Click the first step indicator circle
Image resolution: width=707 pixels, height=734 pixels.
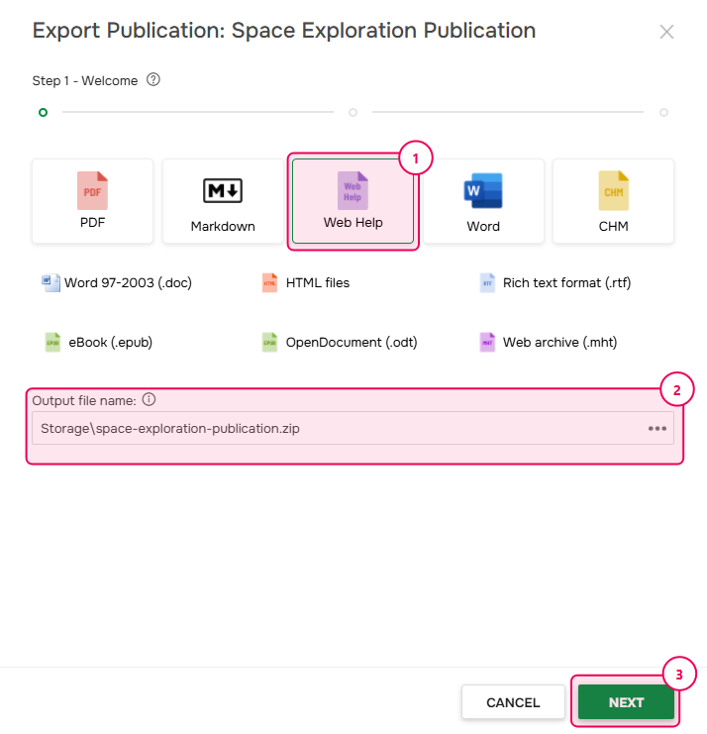tap(43, 112)
